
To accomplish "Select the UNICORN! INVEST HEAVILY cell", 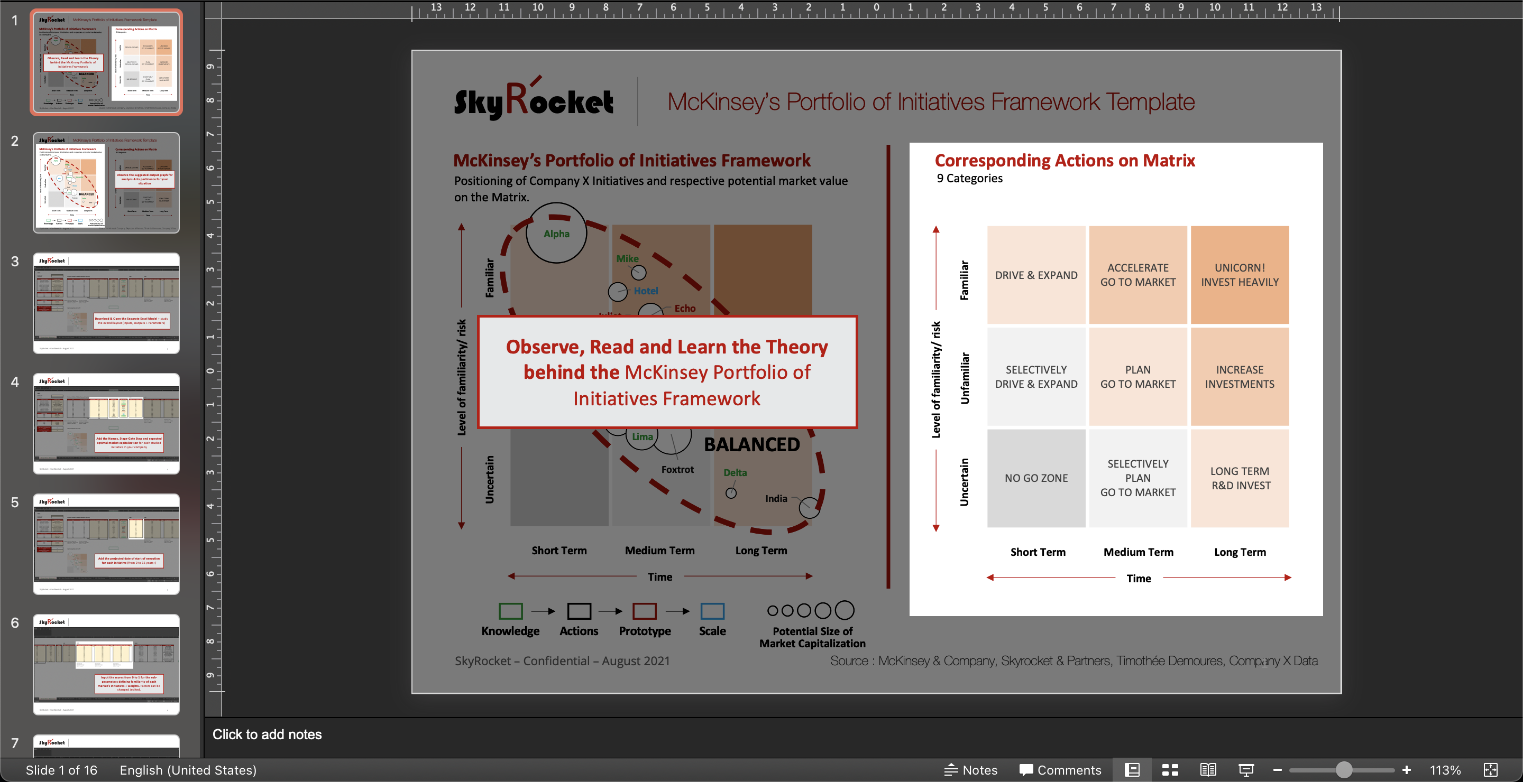I will point(1240,275).
